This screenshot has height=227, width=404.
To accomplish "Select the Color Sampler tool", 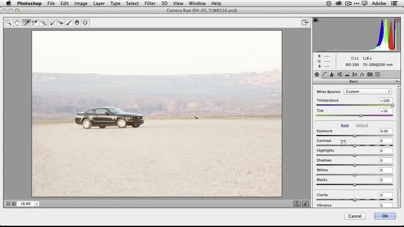I will coord(35,23).
